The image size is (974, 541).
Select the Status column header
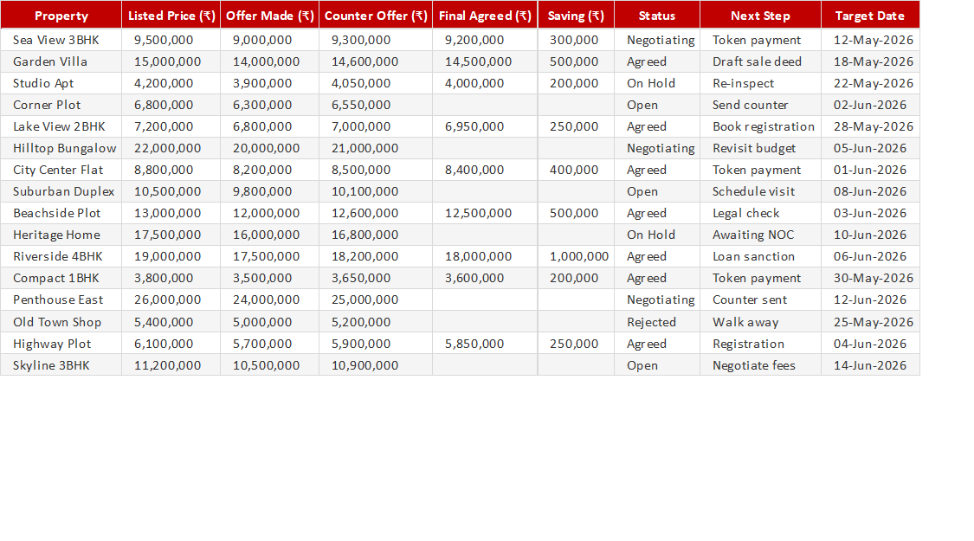(x=657, y=16)
